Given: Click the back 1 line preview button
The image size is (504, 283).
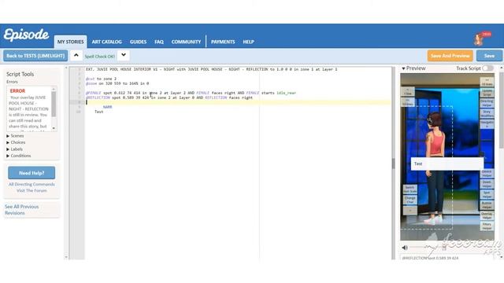Looking at the screenshot, I should coord(408,92).
